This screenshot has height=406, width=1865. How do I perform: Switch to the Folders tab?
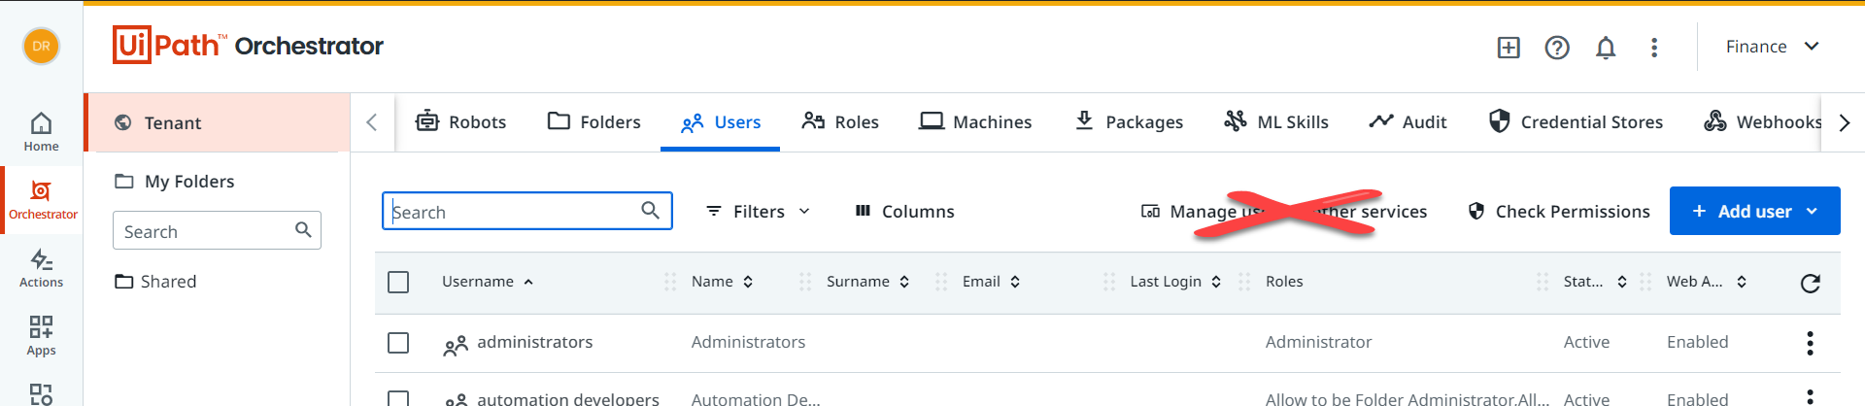point(594,122)
